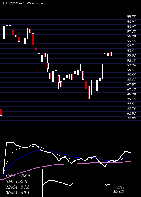Click the 53.8 price axis label

(131, 51)
